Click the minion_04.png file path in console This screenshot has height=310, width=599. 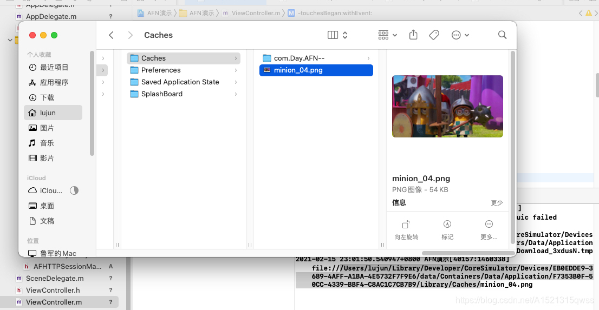452,276
